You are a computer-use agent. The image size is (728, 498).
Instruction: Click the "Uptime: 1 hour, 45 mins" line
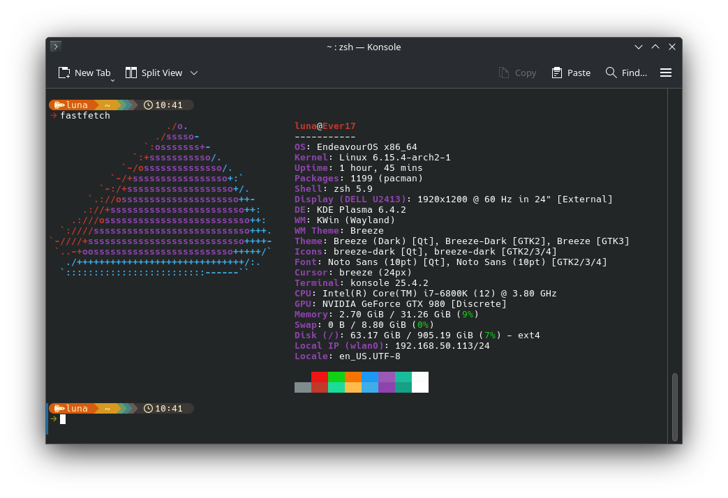[359, 168]
